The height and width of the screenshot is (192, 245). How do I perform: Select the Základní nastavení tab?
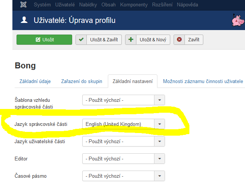[x=133, y=81]
